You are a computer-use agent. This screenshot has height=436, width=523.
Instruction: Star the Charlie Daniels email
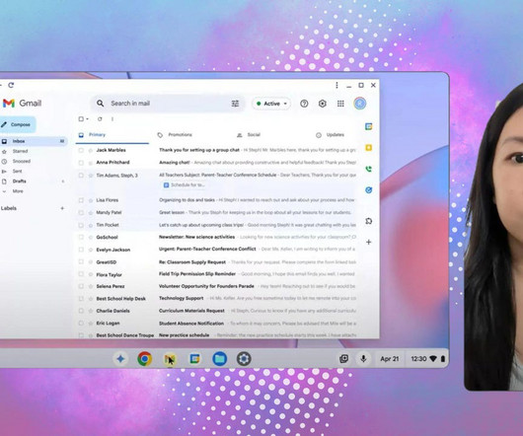(91, 311)
